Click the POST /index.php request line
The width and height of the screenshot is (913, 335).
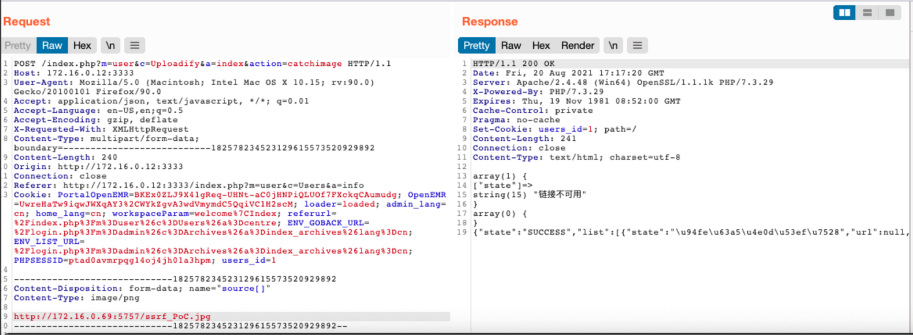coord(202,64)
